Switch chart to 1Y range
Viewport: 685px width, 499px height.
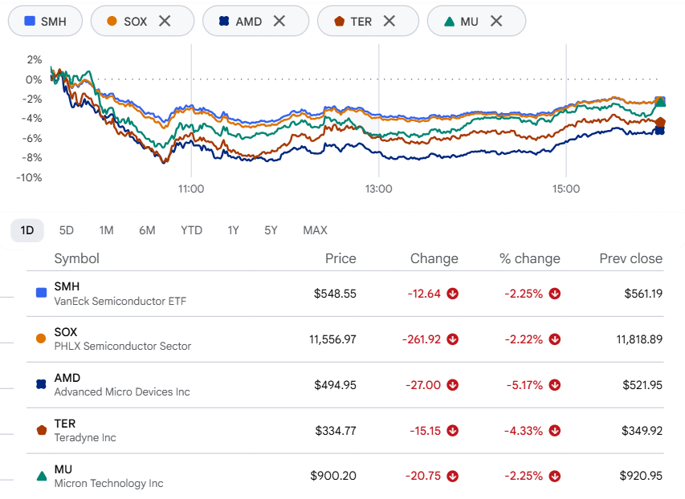[x=233, y=230]
